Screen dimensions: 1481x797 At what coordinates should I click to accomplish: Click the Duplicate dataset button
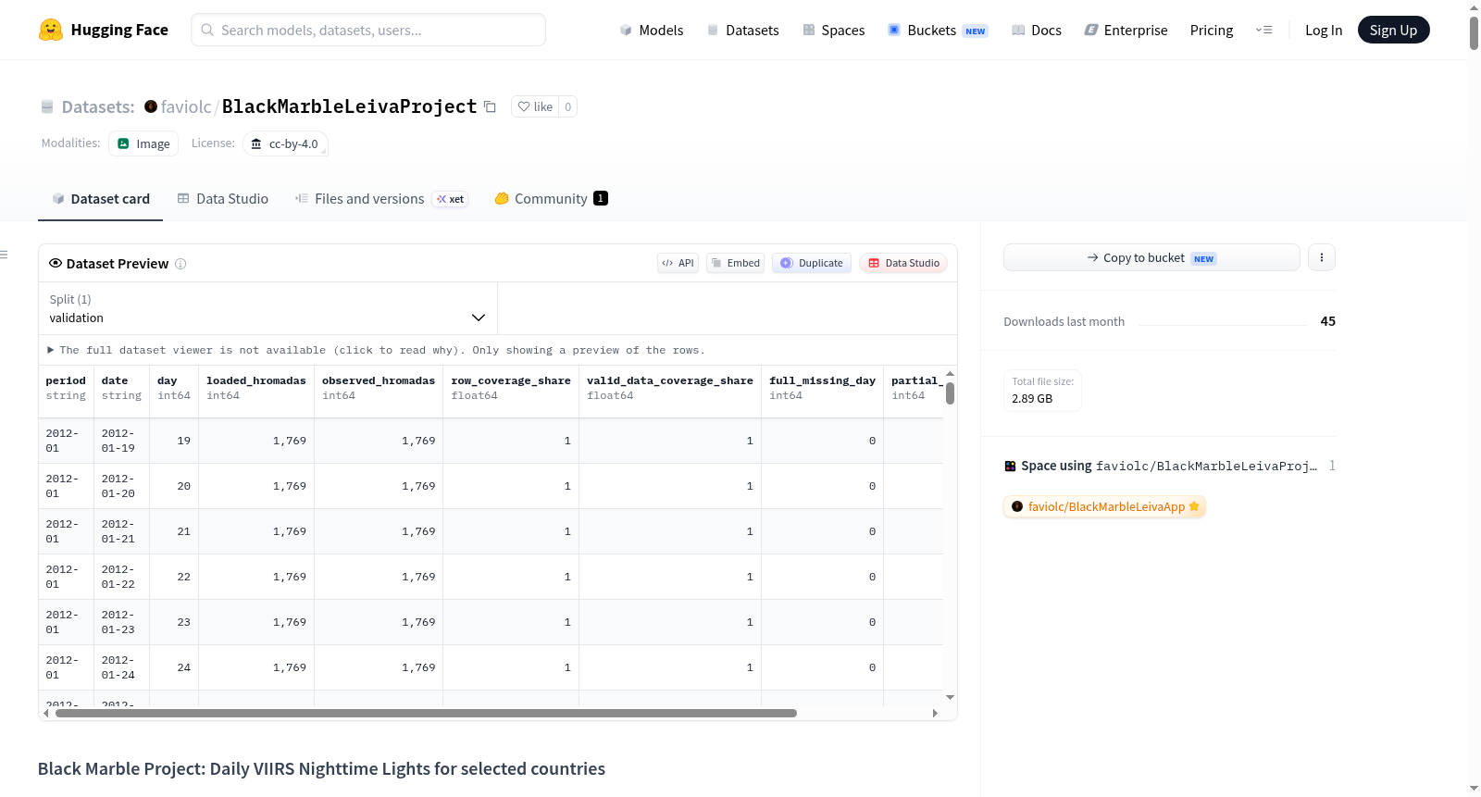point(812,263)
